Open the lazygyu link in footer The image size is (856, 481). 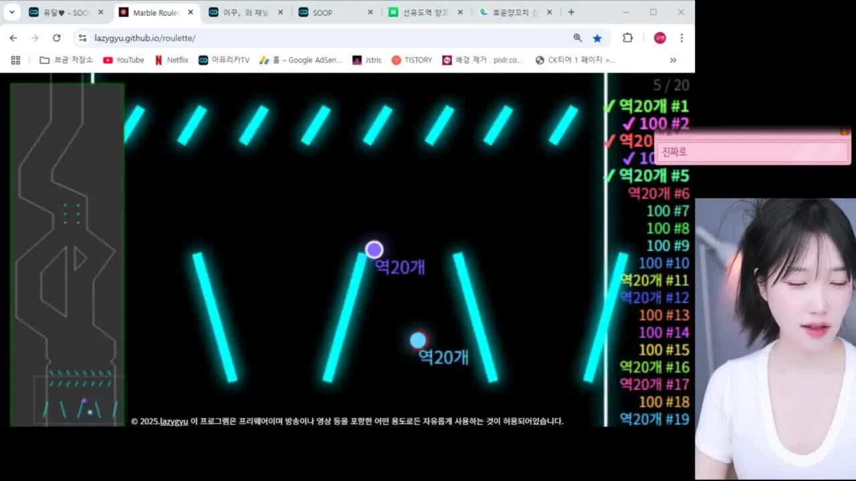(x=174, y=422)
